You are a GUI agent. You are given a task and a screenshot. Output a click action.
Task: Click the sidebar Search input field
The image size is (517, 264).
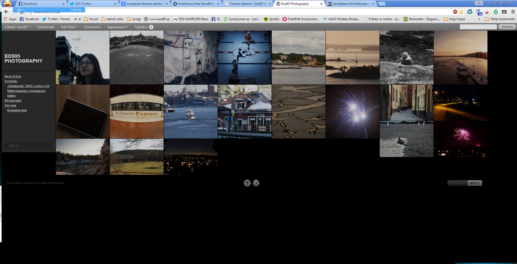[28, 146]
